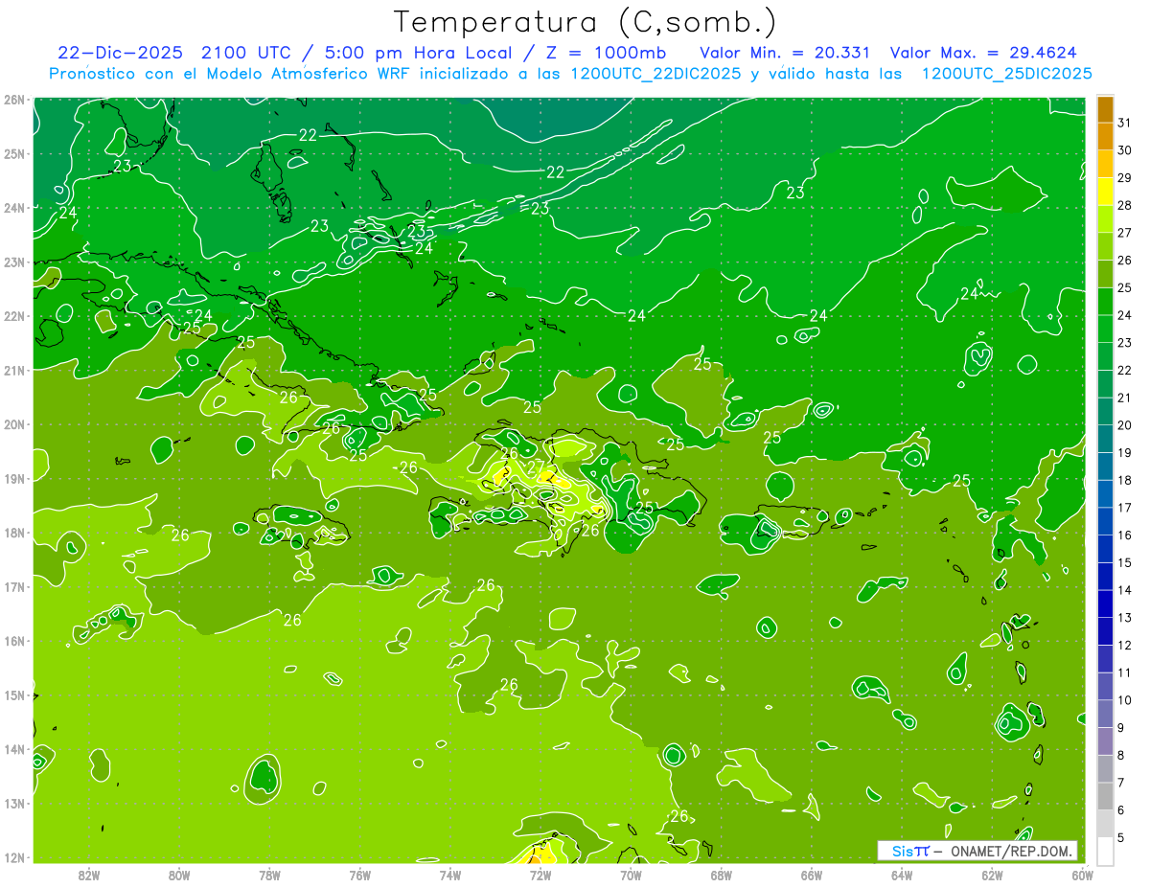Click the dark orange legend swatch above 31
Screen dimensions: 1150x888
pos(1105,110)
